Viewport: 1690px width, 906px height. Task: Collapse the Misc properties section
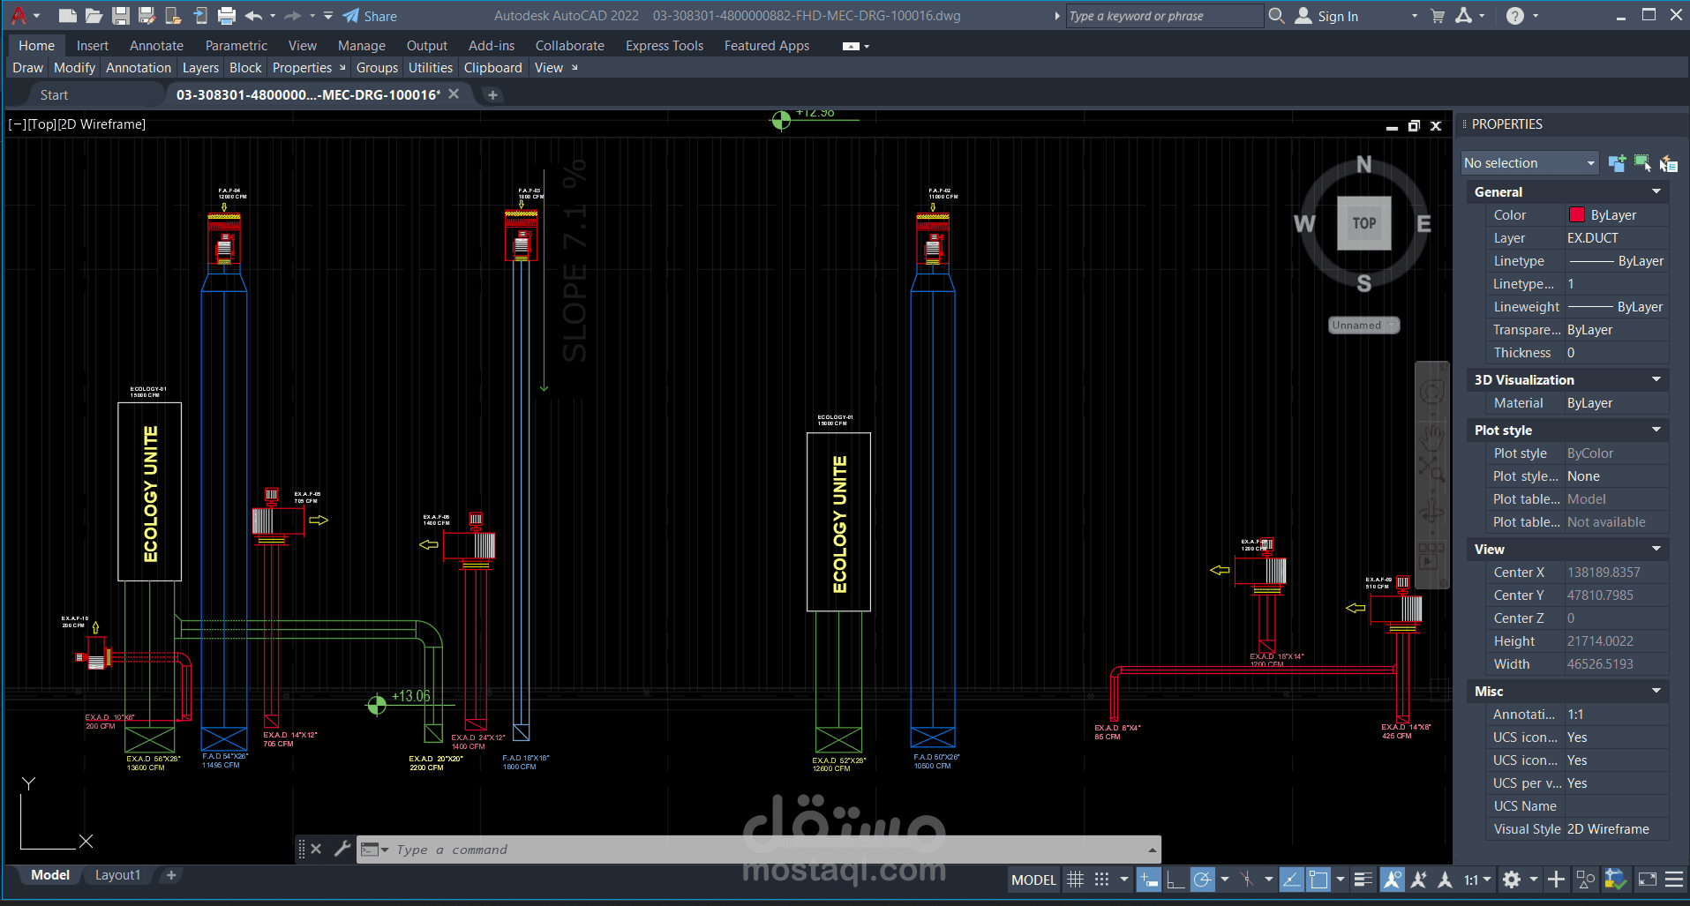[x=1656, y=691]
